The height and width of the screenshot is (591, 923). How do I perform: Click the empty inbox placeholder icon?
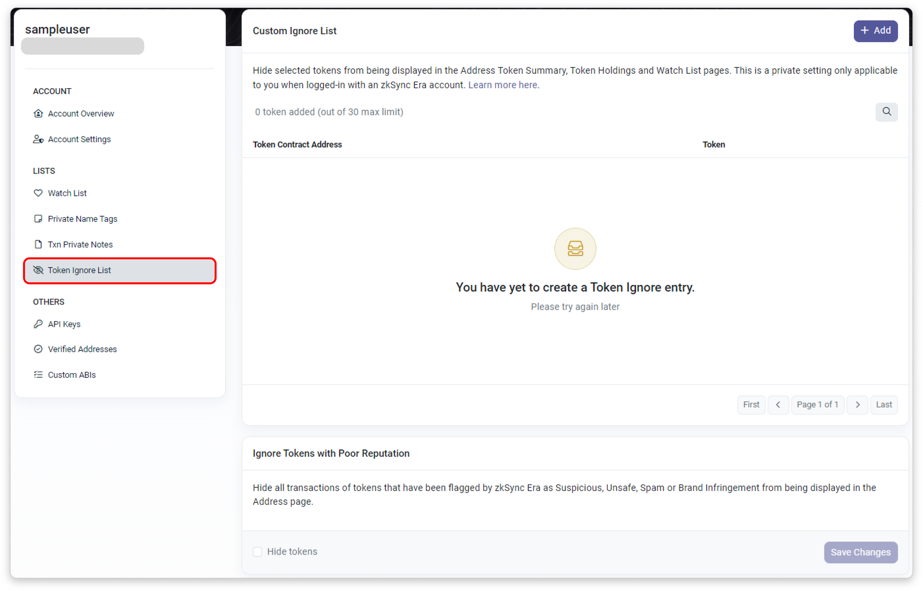click(x=575, y=249)
